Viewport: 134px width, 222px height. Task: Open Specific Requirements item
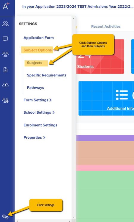pos(47,75)
